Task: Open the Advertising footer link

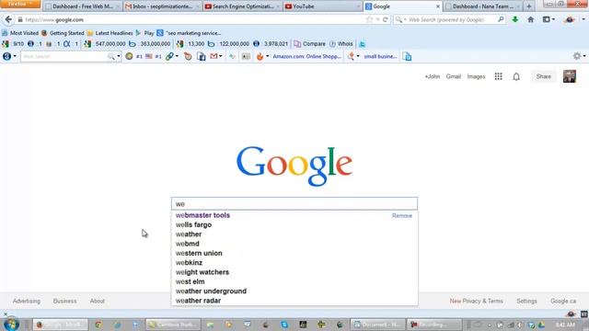Action: pyautogui.click(x=27, y=301)
